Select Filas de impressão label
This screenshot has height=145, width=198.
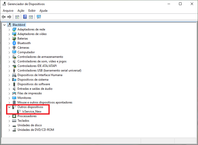(30, 93)
